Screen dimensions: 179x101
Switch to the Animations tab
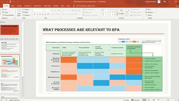(x=37, y=6)
